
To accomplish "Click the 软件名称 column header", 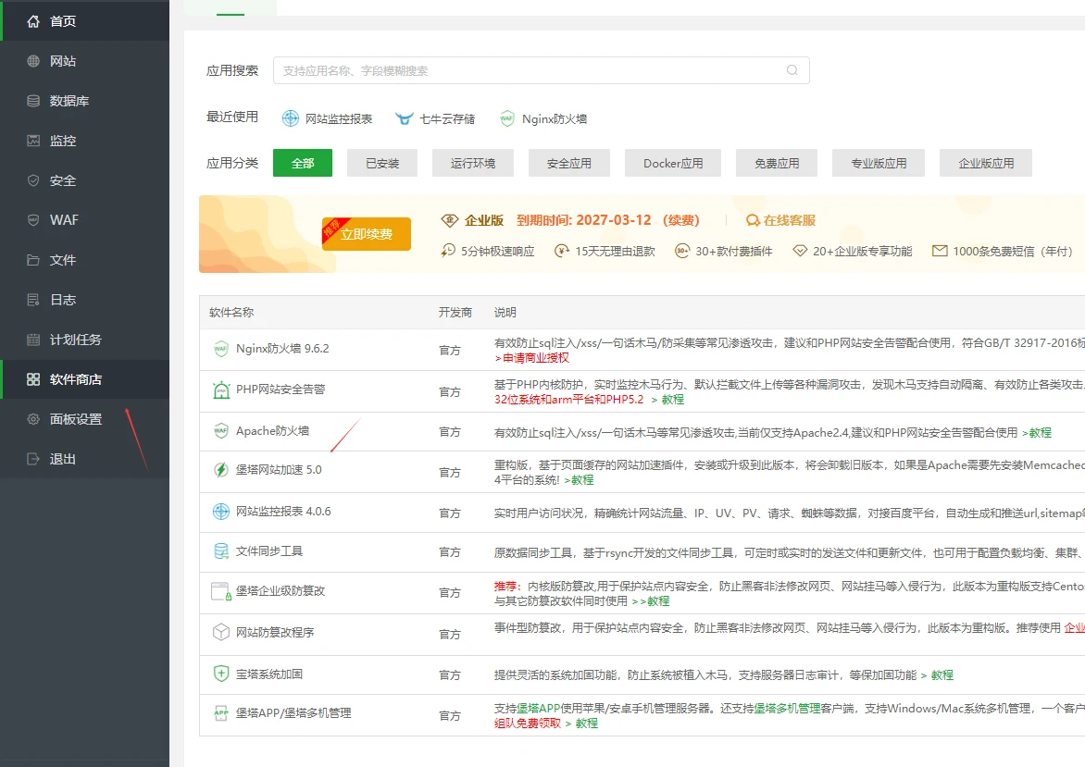I will (x=231, y=312).
